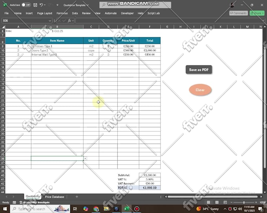Select the TOTAL value €1,890.00 cell

(150, 188)
